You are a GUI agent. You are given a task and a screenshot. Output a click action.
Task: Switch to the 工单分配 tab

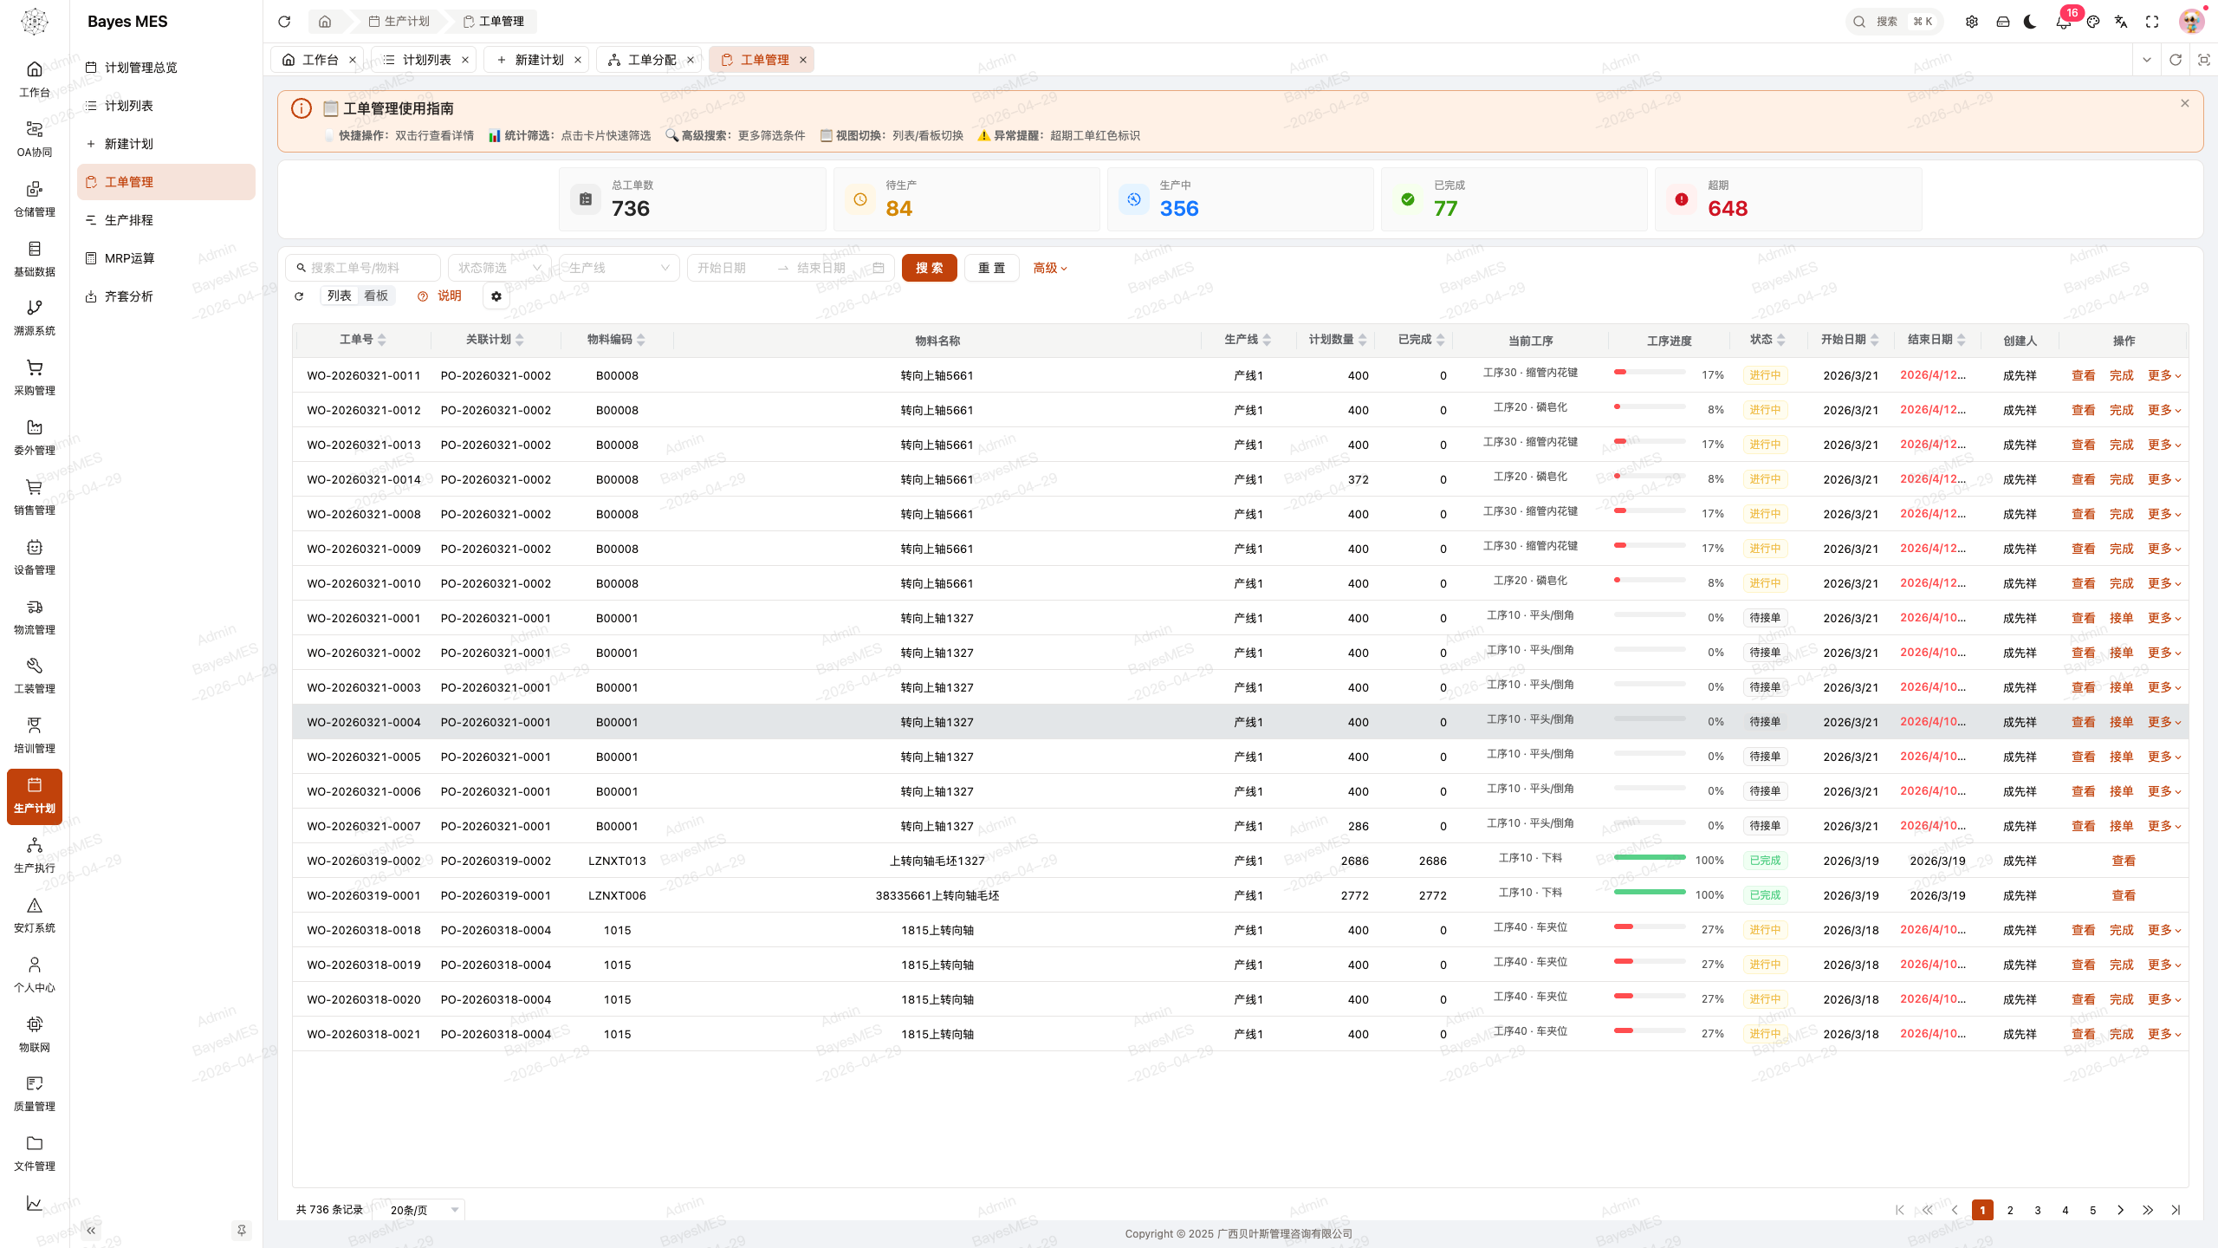click(x=650, y=60)
